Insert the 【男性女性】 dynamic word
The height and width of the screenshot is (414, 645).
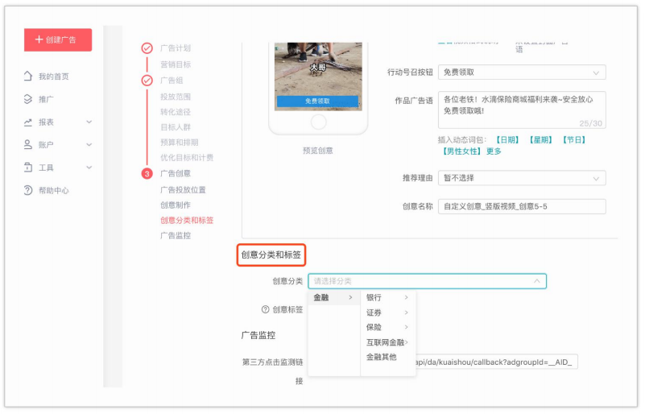(x=461, y=151)
